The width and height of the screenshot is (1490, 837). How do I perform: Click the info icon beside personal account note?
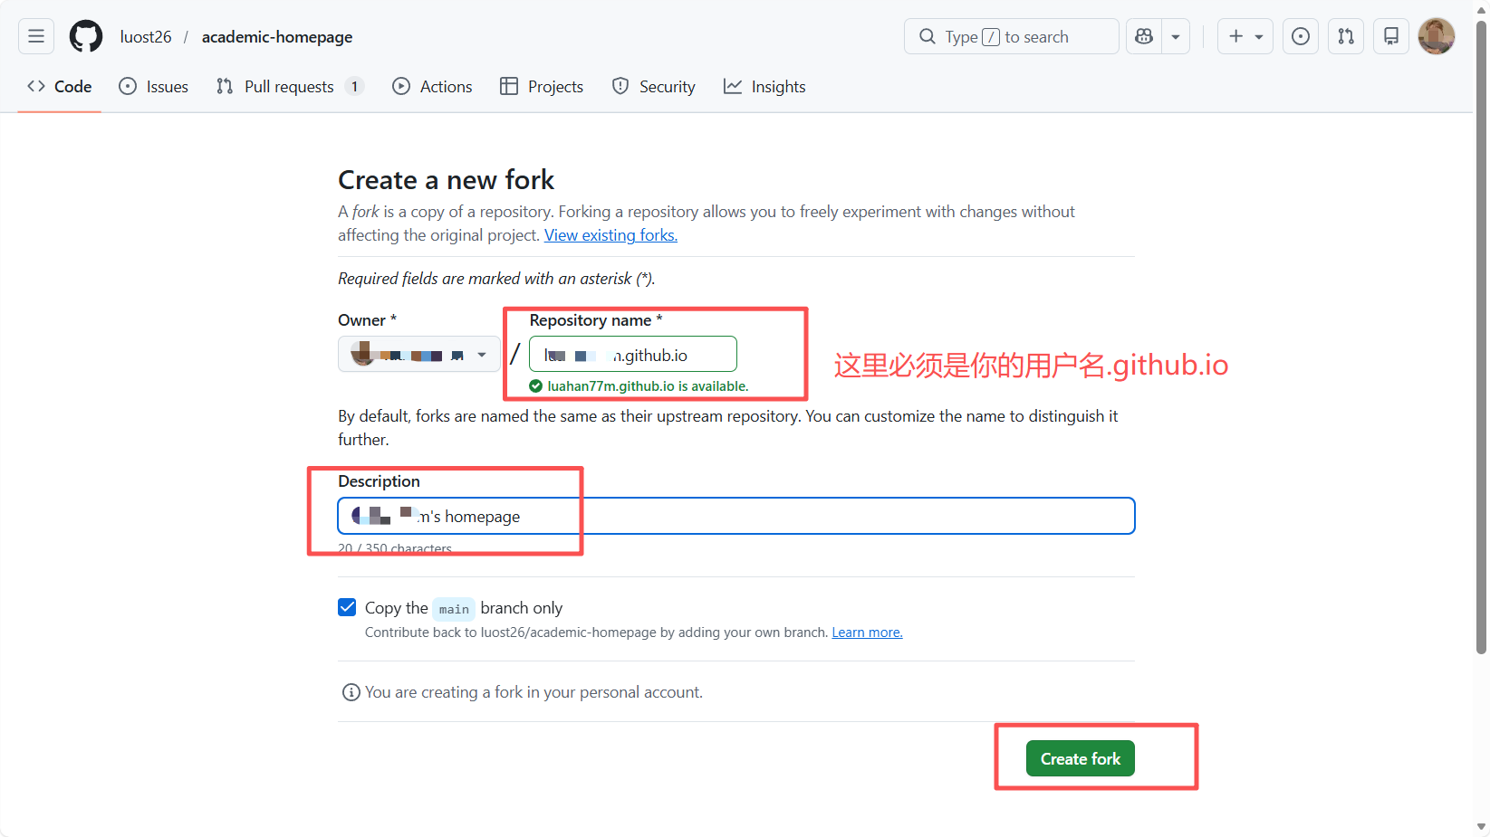click(x=351, y=692)
